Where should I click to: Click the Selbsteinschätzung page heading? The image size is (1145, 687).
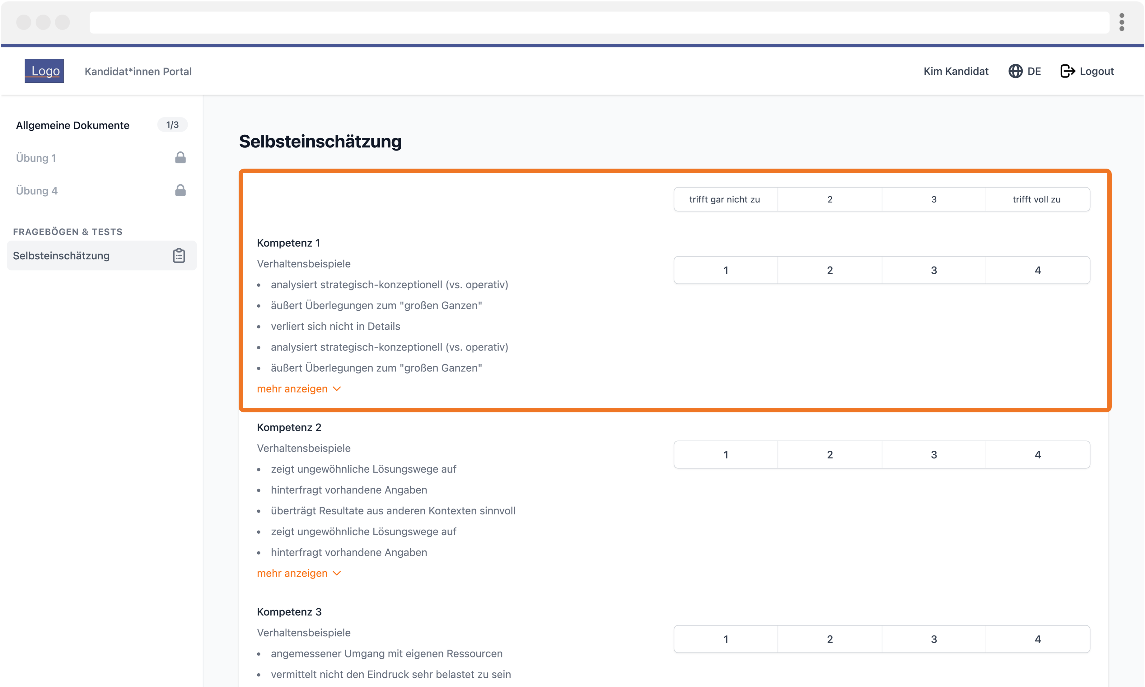[320, 141]
